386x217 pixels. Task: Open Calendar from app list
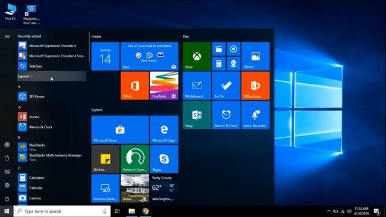(52, 187)
